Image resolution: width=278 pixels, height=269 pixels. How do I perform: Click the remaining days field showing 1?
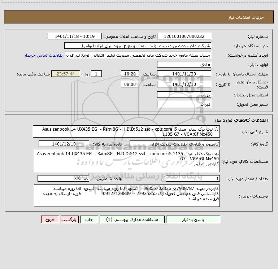click(x=96, y=74)
